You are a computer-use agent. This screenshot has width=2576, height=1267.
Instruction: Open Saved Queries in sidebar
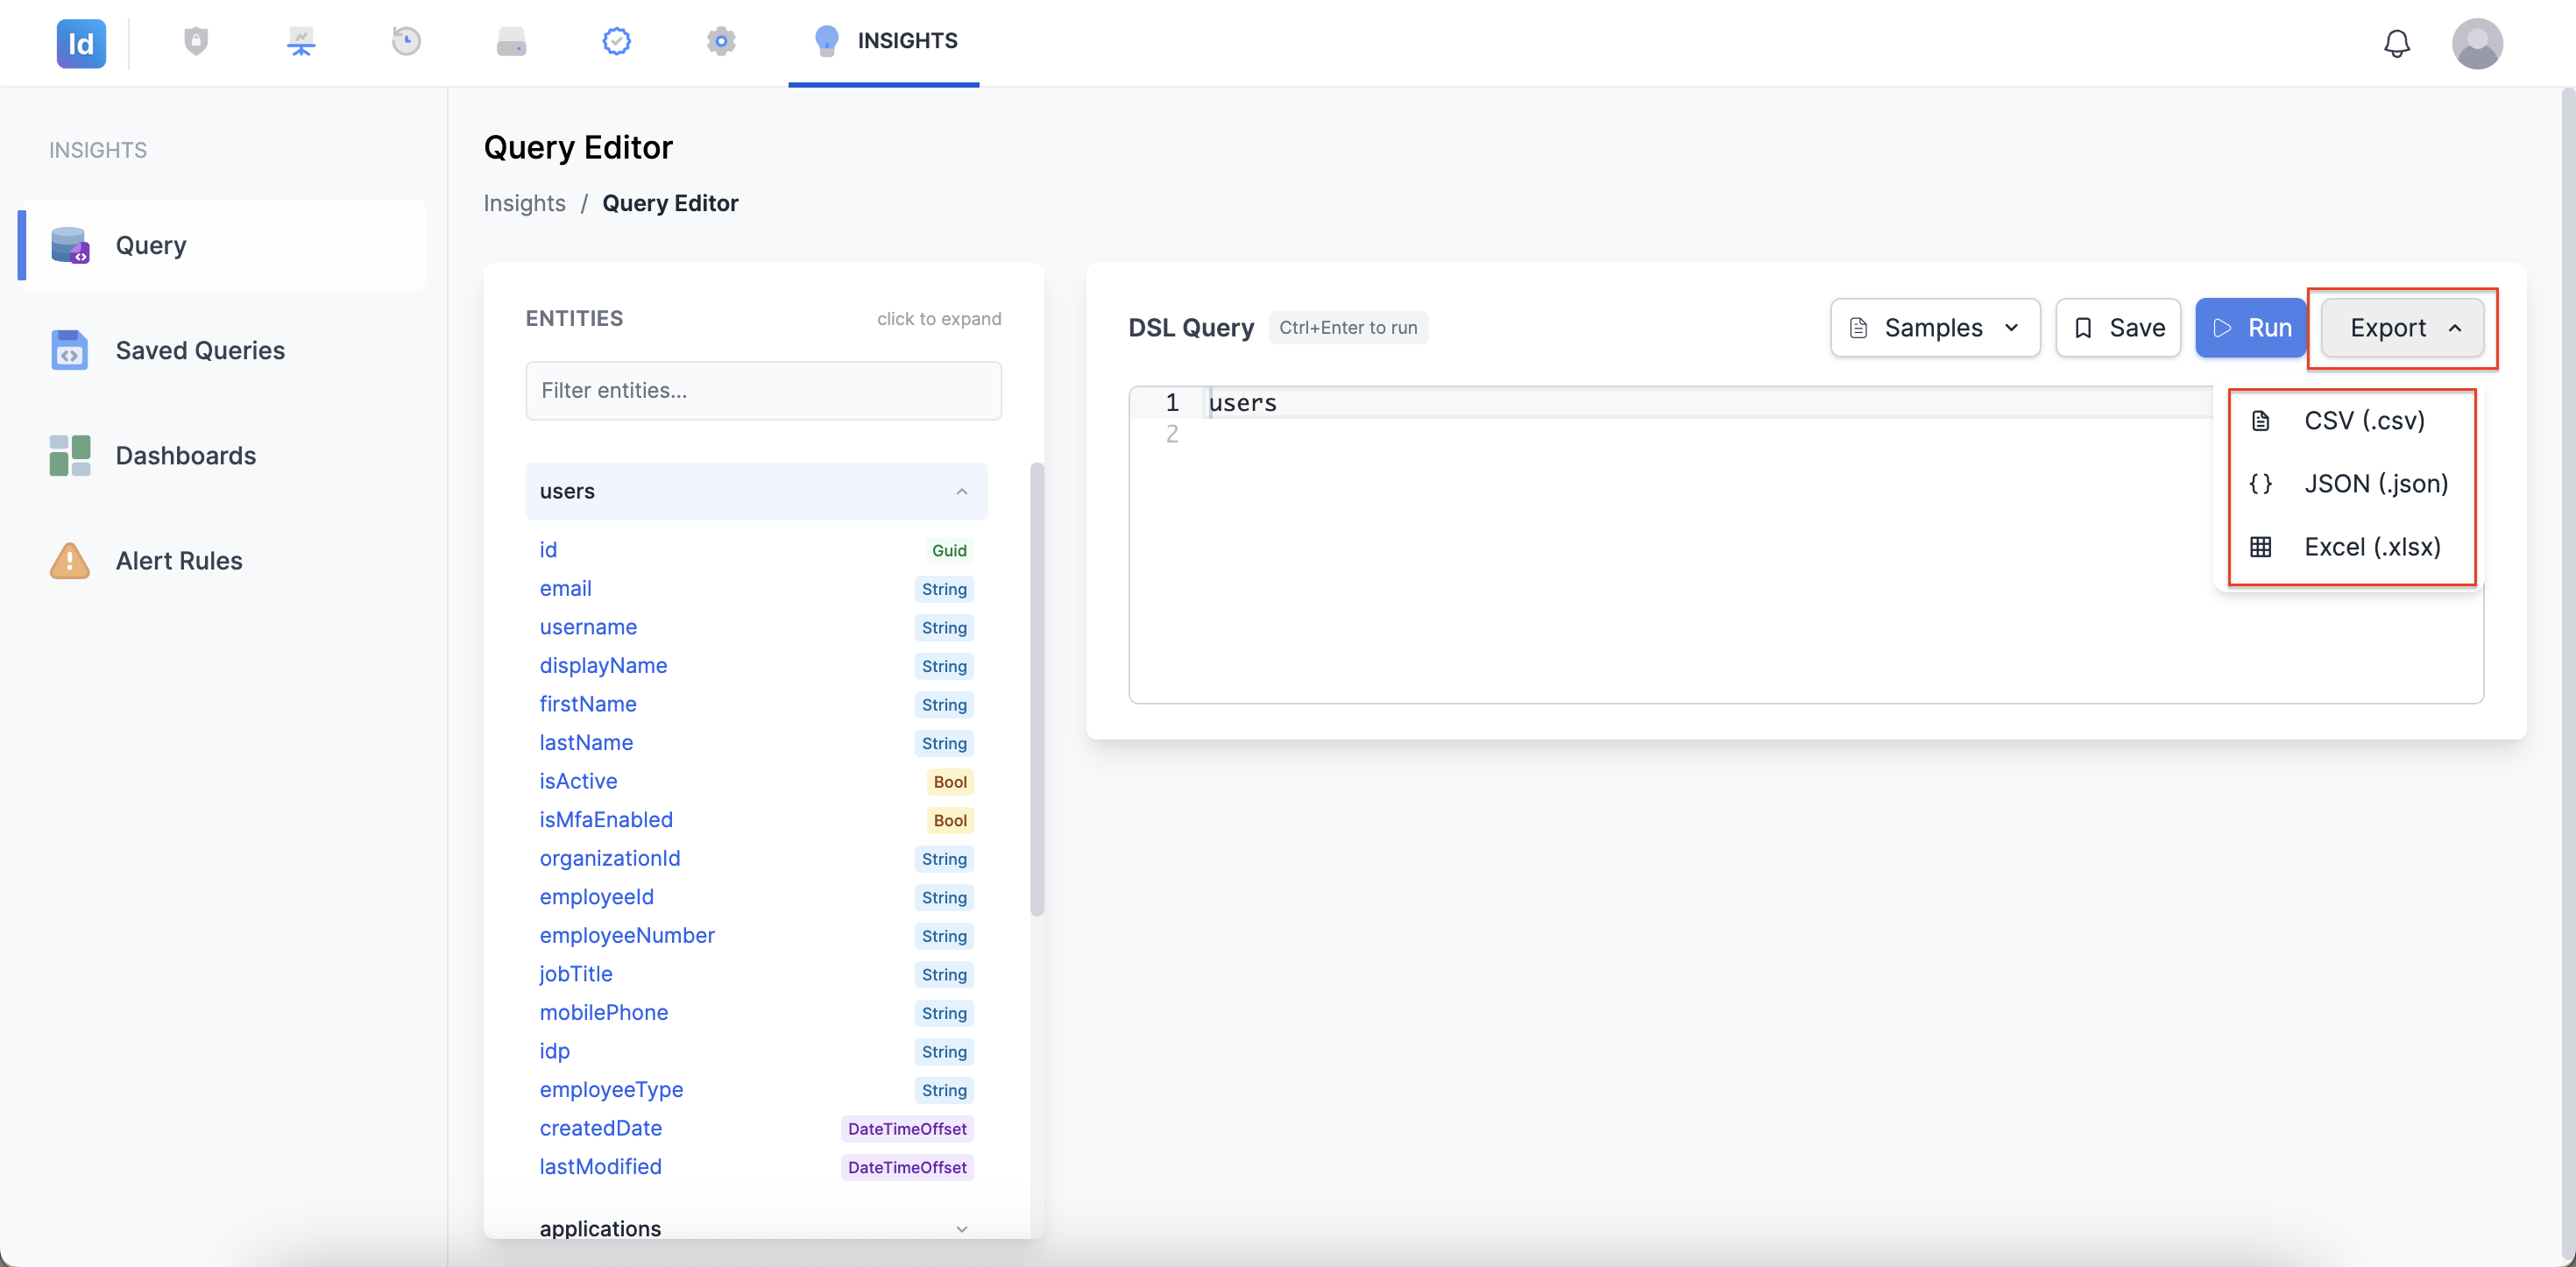point(222,350)
